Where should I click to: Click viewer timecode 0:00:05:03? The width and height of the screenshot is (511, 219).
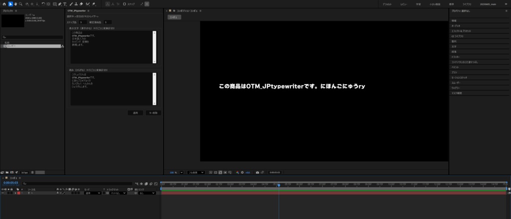274,172
